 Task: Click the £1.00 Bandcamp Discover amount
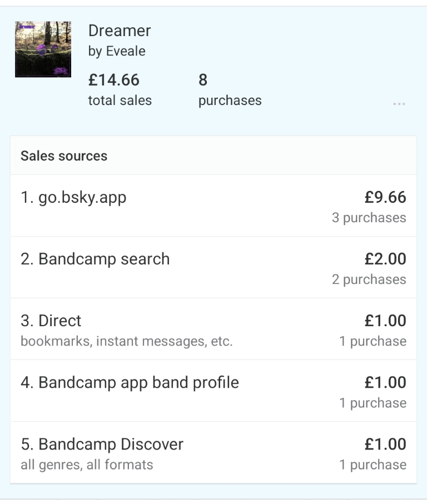click(x=385, y=444)
